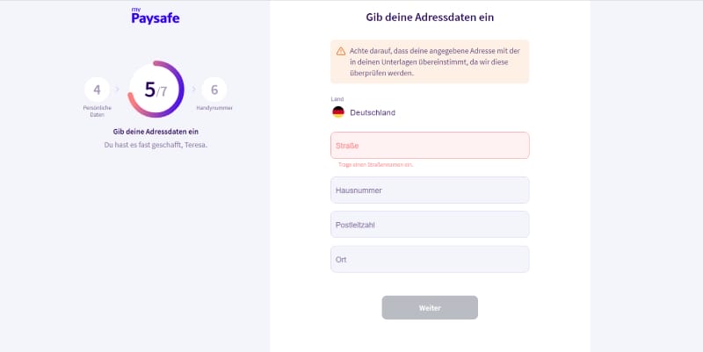Click the 'Du hast es fast geschafft, Teresa' text

(156, 144)
